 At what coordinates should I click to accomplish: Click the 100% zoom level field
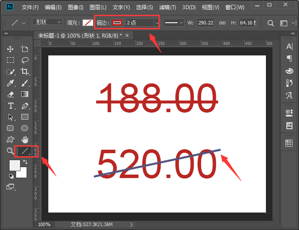point(44,224)
